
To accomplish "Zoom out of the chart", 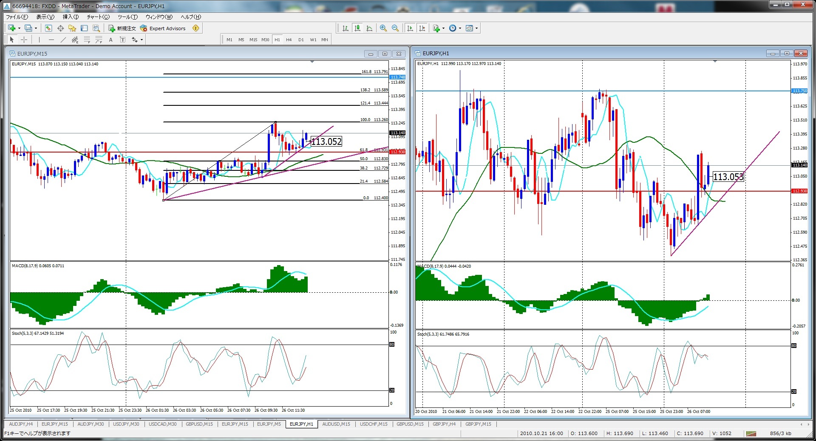I will tap(395, 28).
